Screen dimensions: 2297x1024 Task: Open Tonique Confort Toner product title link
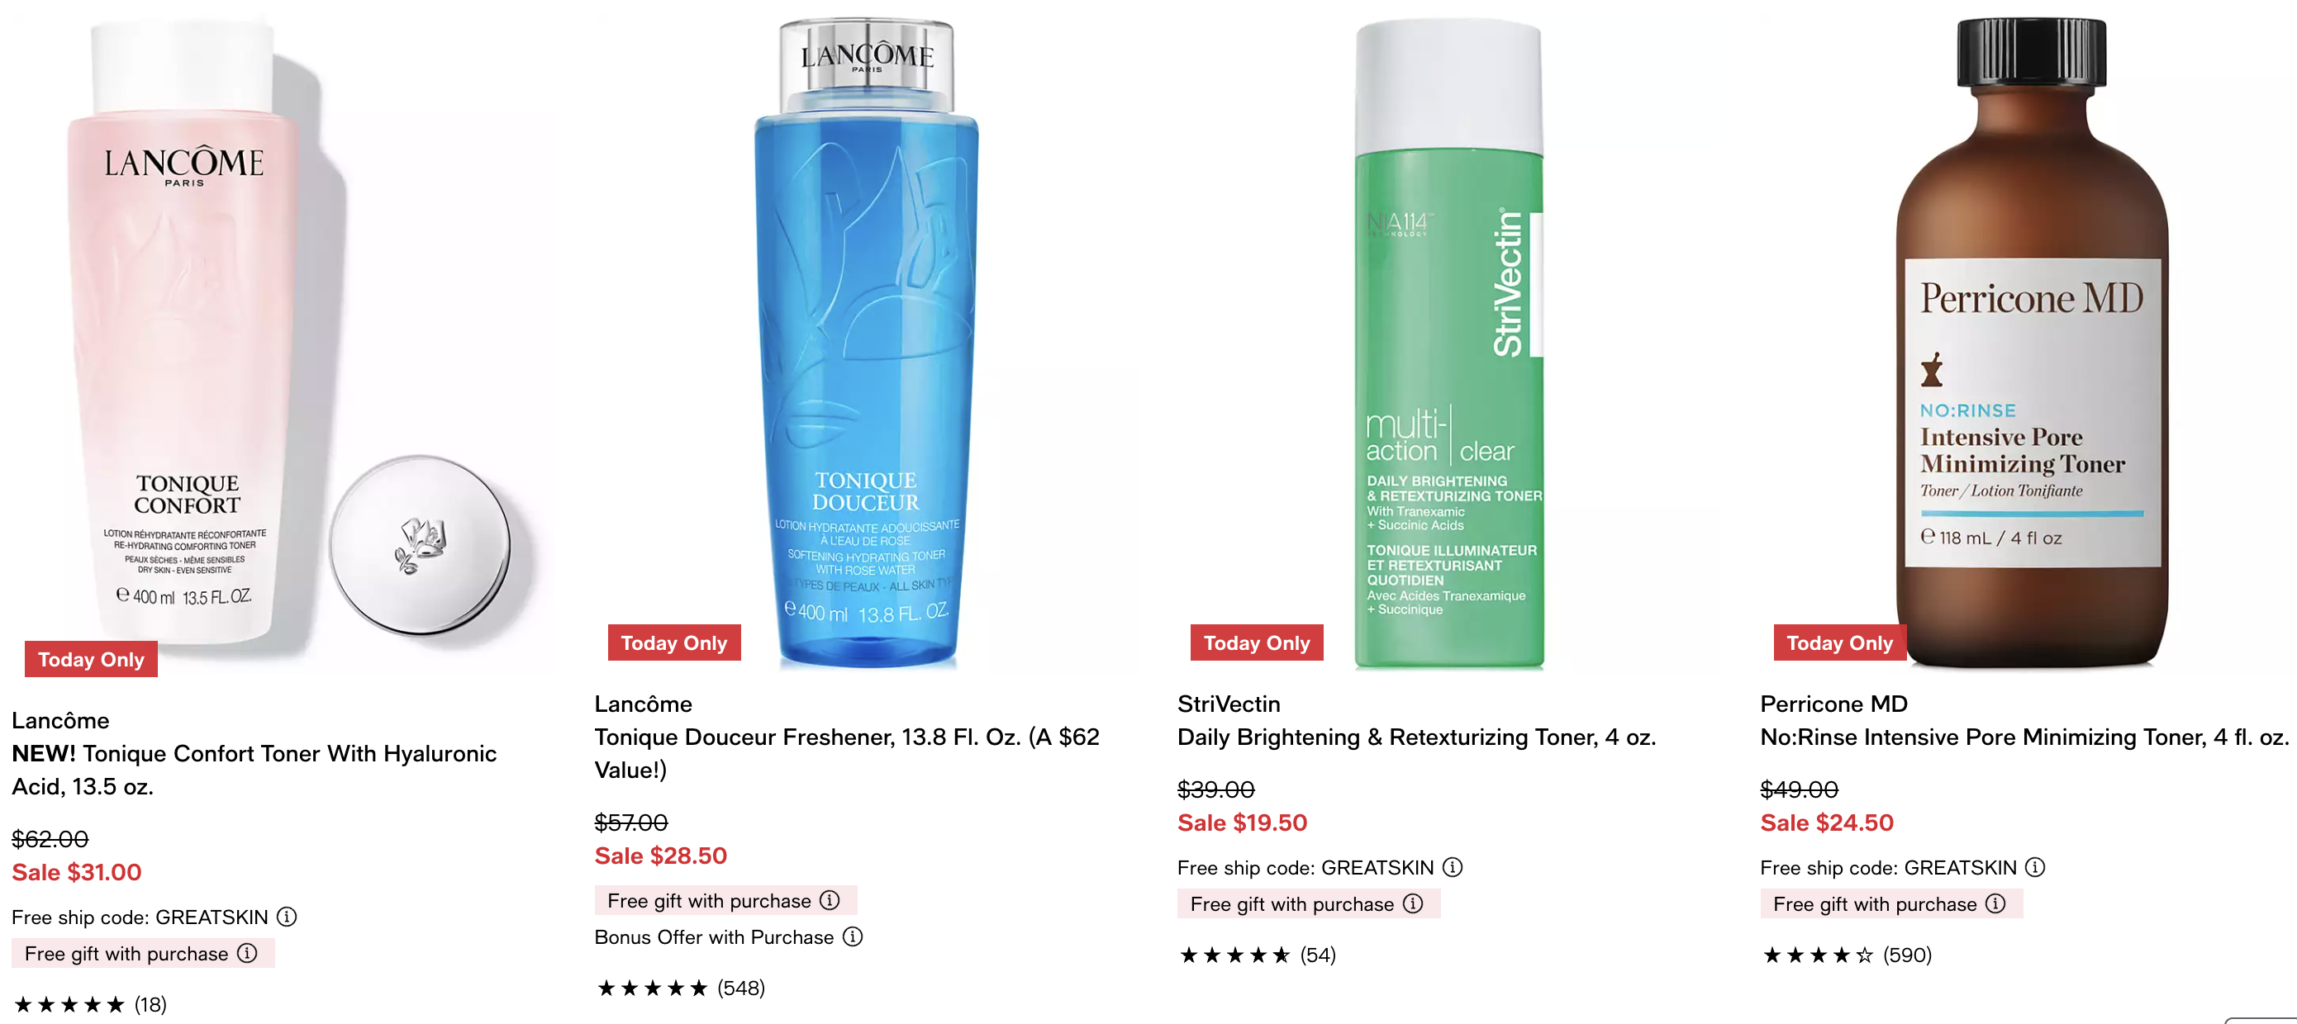pyautogui.click(x=254, y=770)
